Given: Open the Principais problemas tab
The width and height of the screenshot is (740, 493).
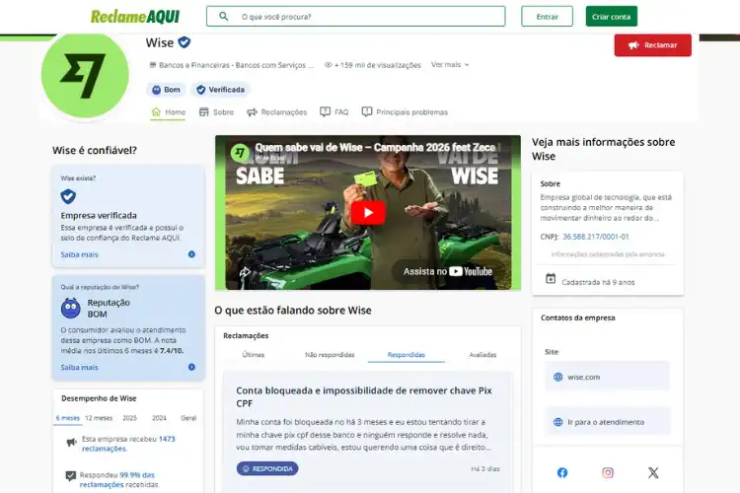Looking at the screenshot, I should (x=405, y=112).
